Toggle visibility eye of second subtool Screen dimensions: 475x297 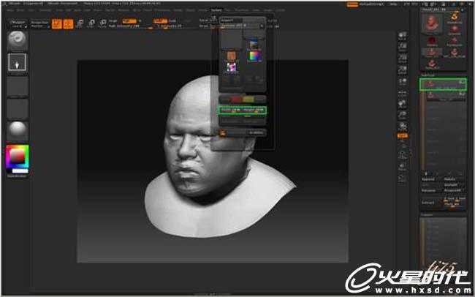[462, 94]
